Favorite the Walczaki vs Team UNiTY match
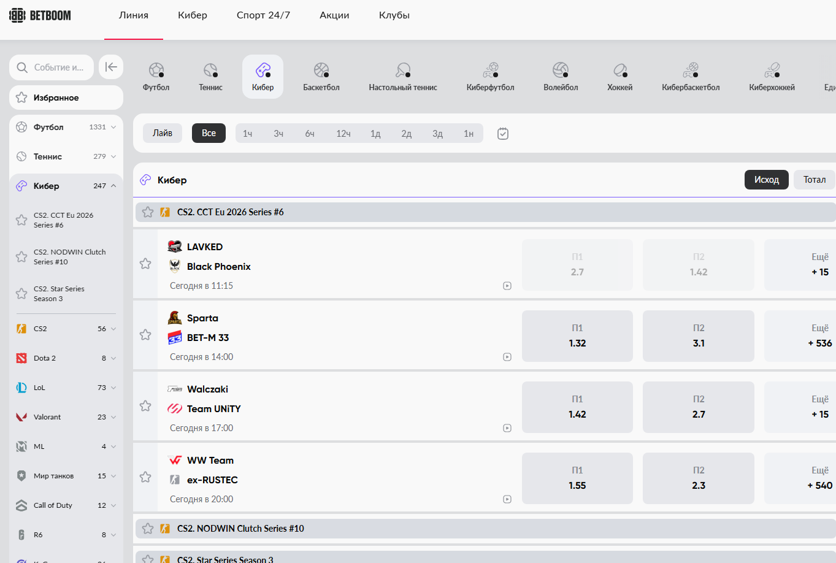Viewport: 836px width, 563px height. [x=145, y=406]
